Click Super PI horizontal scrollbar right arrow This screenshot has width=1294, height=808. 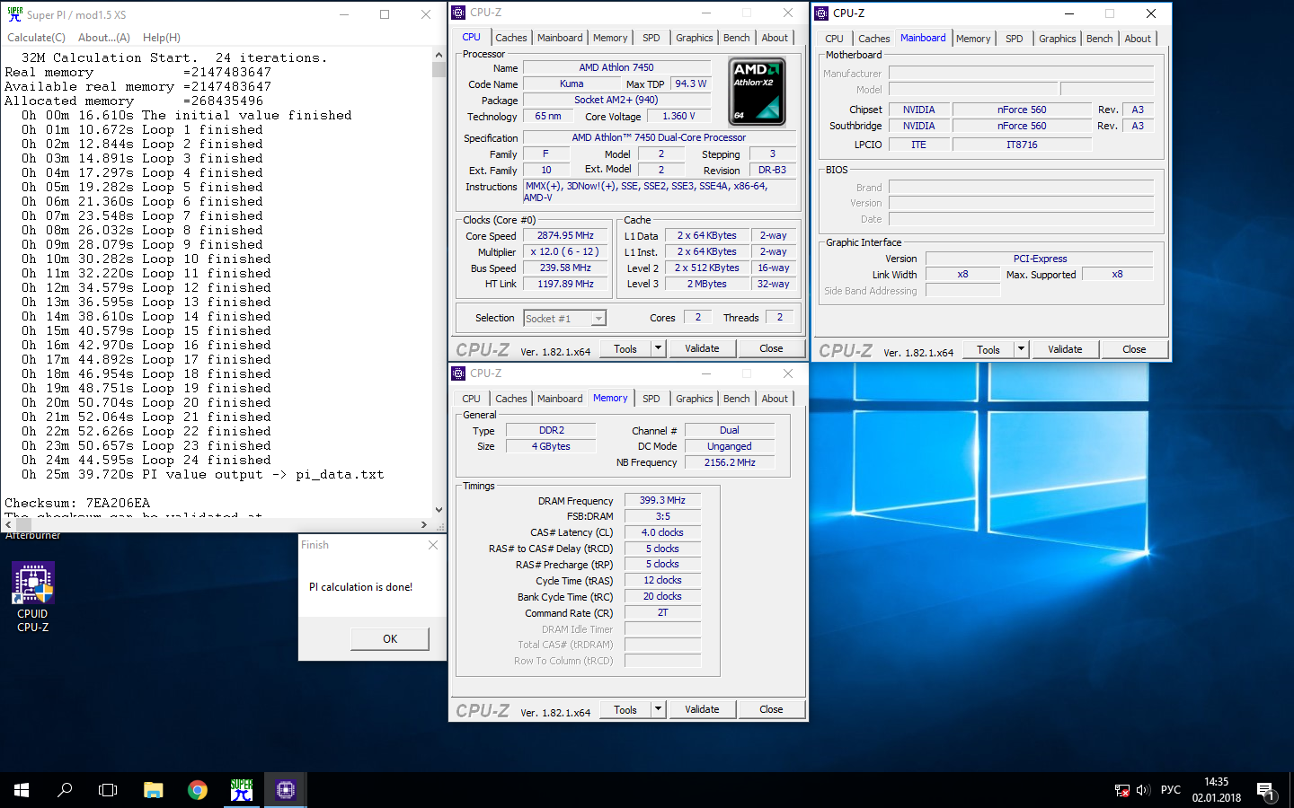point(424,524)
